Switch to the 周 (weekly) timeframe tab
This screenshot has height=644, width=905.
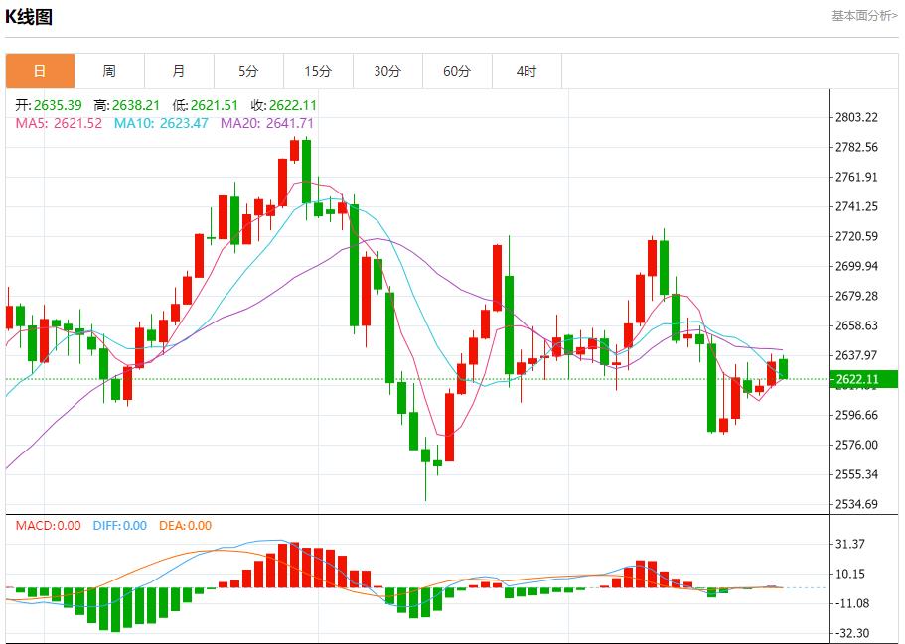(110, 70)
